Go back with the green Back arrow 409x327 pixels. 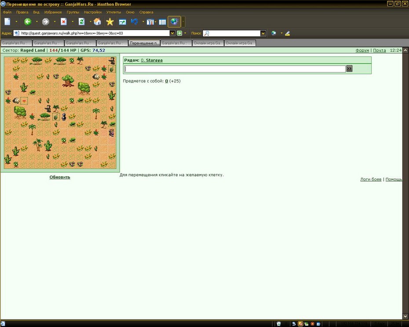click(x=28, y=22)
